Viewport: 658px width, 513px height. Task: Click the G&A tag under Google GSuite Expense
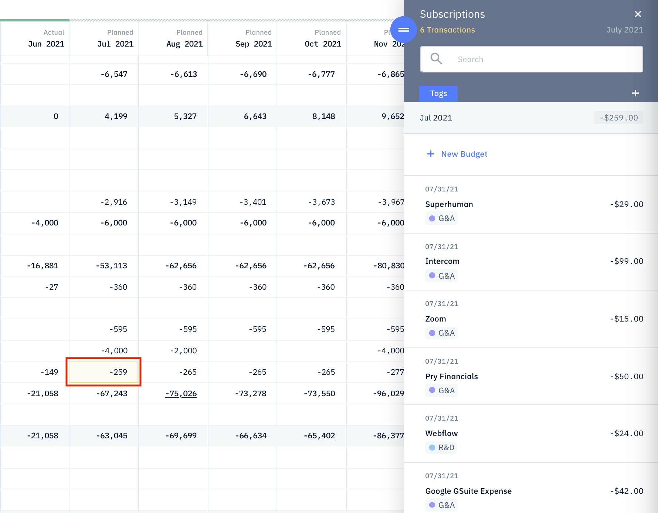[x=441, y=505]
